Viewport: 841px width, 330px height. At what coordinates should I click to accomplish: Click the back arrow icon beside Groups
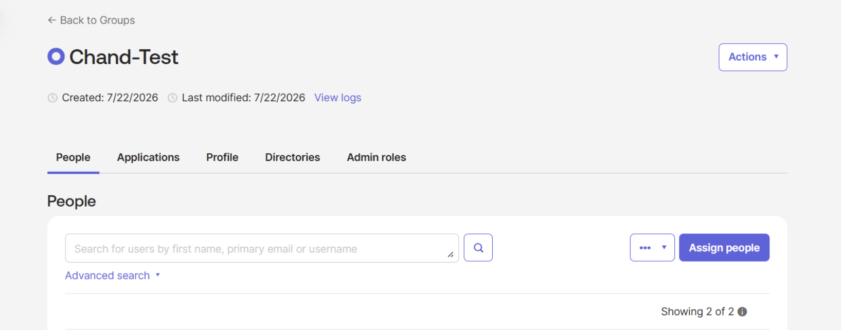coord(52,20)
